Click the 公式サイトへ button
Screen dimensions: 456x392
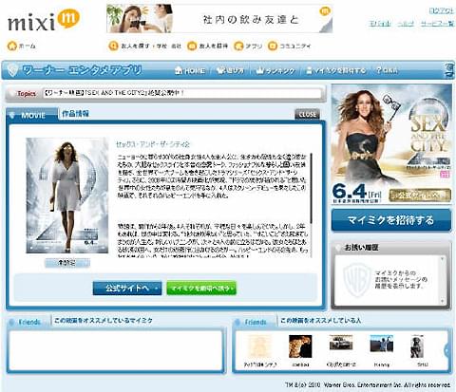(x=127, y=289)
